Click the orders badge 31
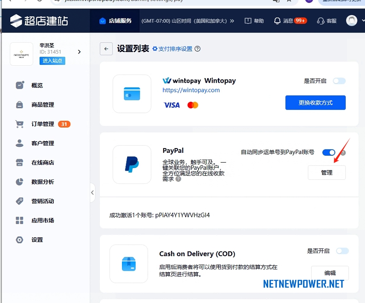365x303 pixels. 64,124
